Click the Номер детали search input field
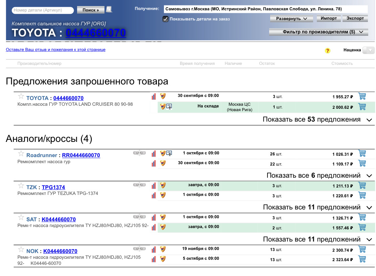Screen dimensions: 376x276 click(x=43, y=10)
